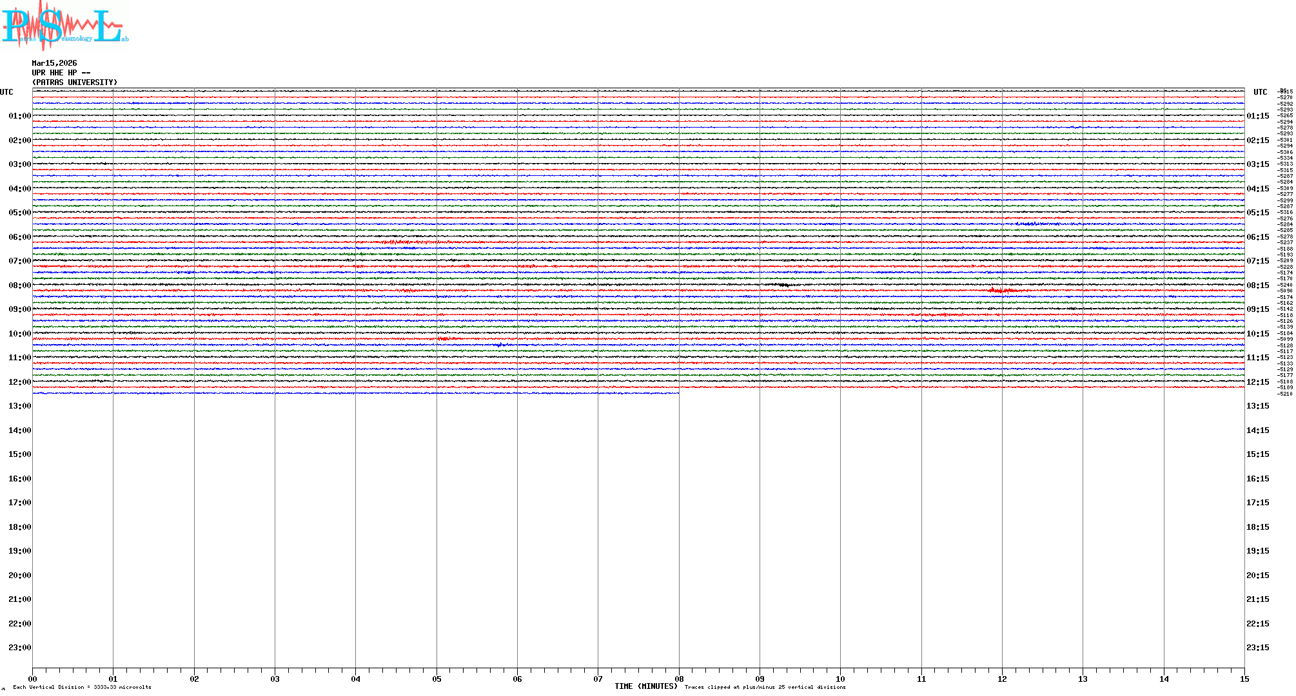Click minute marker 08 on the bottom axis

[x=679, y=679]
